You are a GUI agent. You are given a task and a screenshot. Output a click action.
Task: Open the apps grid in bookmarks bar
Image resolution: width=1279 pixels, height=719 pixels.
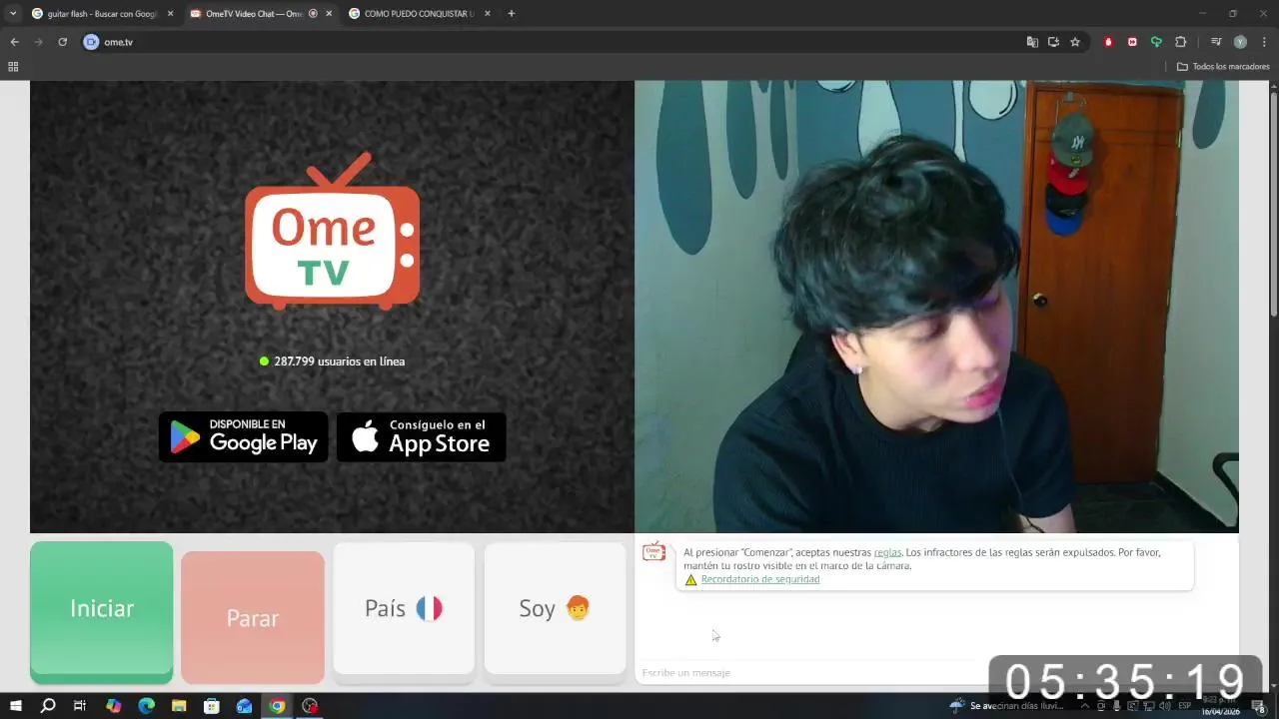pyautogui.click(x=13, y=67)
